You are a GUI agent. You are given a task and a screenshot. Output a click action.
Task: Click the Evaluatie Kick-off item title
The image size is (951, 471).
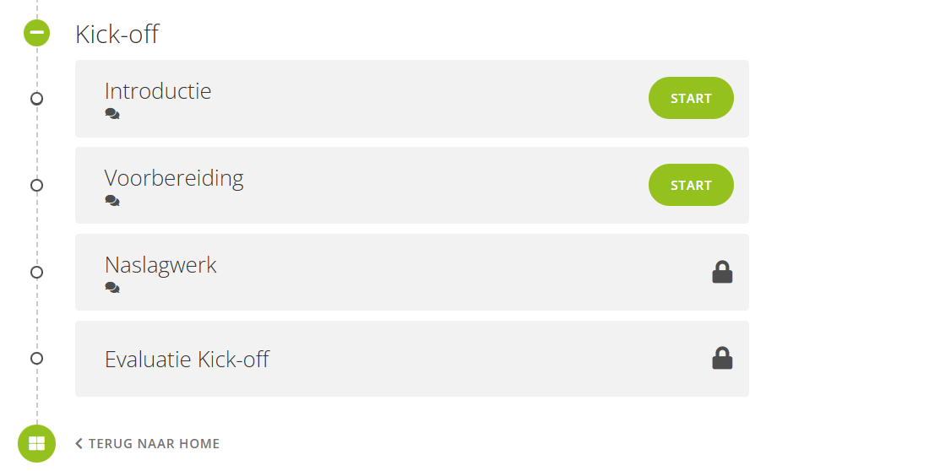pyautogui.click(x=187, y=359)
